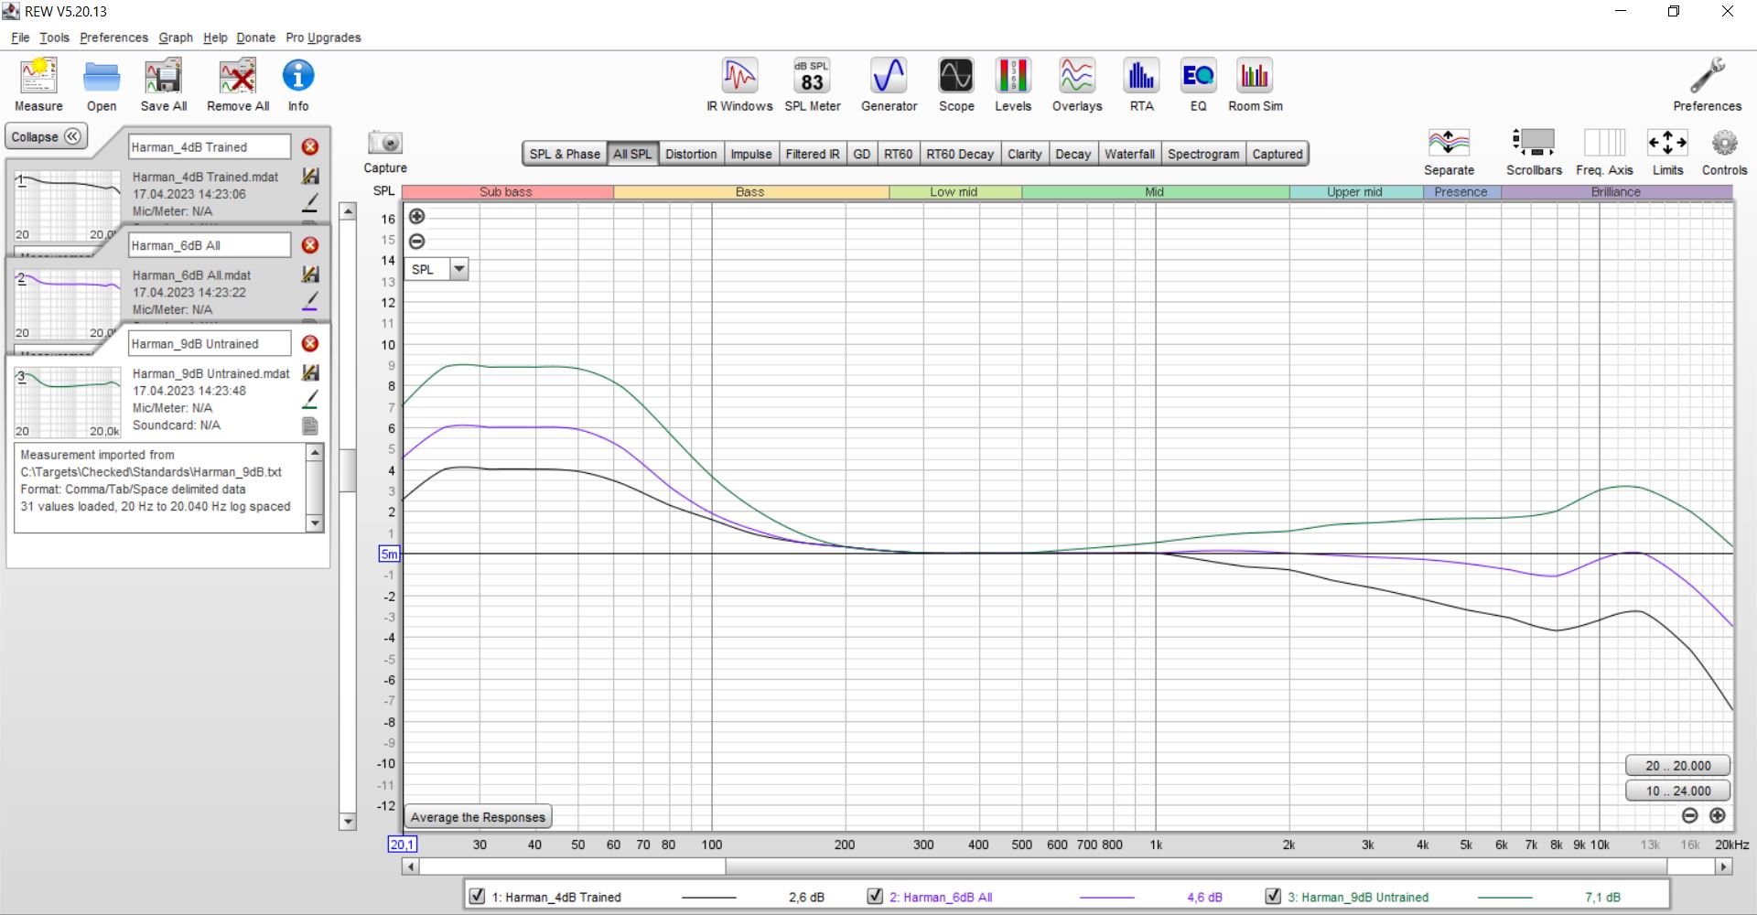Uncheck the Harman_9dB Untrained trace
1757x915 pixels.
(x=1273, y=896)
